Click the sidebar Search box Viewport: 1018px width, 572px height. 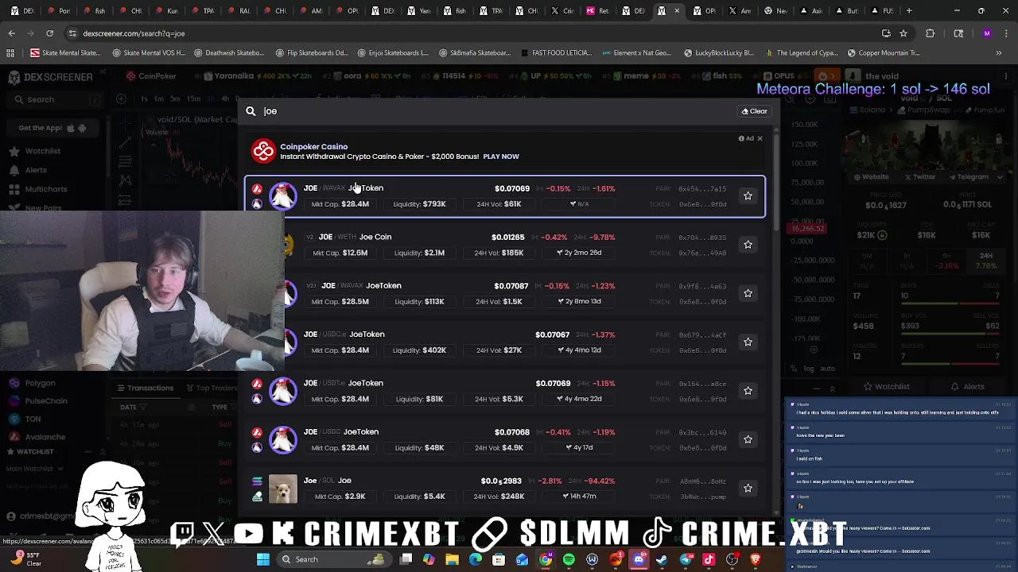[56, 100]
